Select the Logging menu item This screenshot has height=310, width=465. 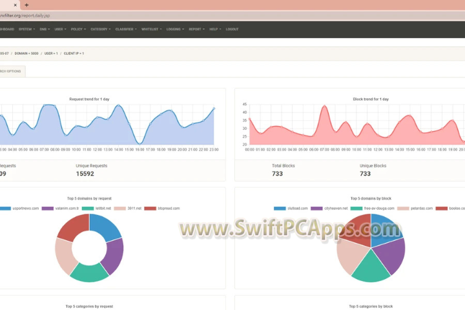tap(174, 29)
